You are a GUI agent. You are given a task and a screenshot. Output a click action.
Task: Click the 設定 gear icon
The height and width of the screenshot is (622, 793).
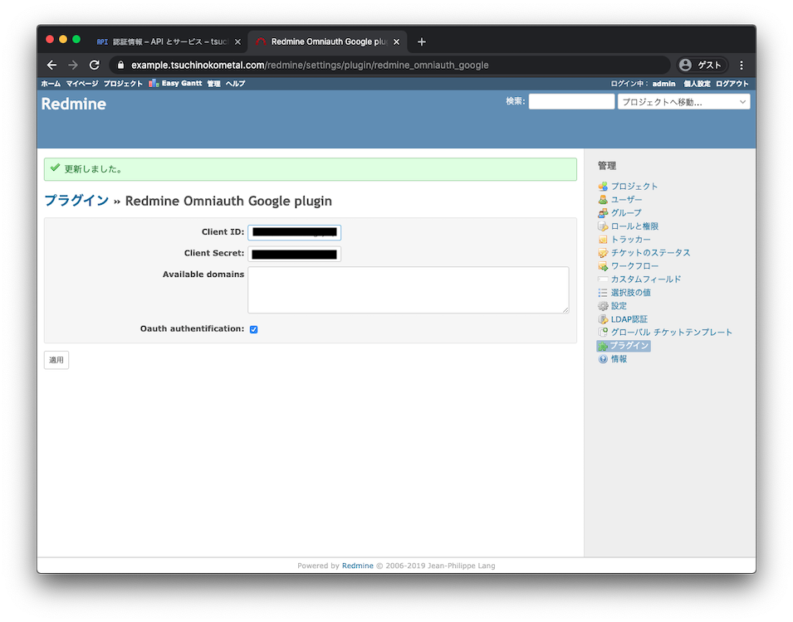602,306
